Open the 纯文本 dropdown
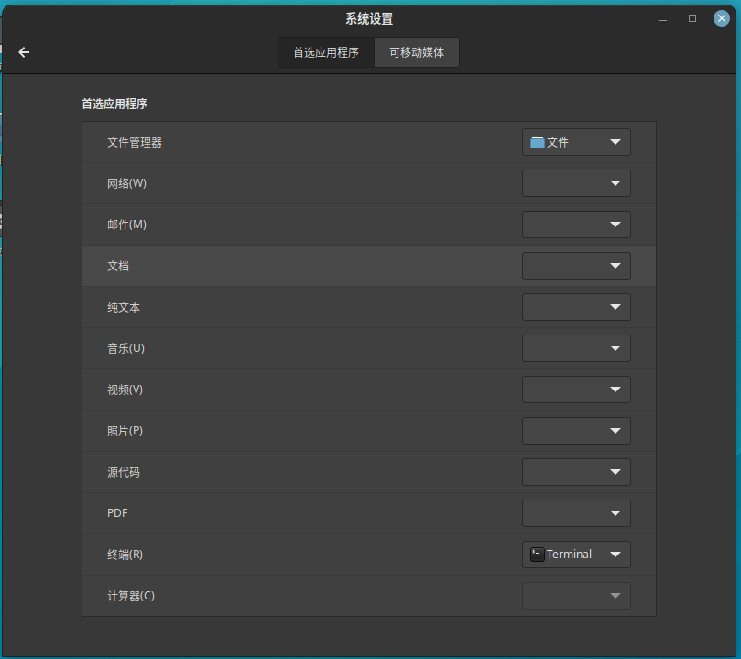 (x=576, y=307)
